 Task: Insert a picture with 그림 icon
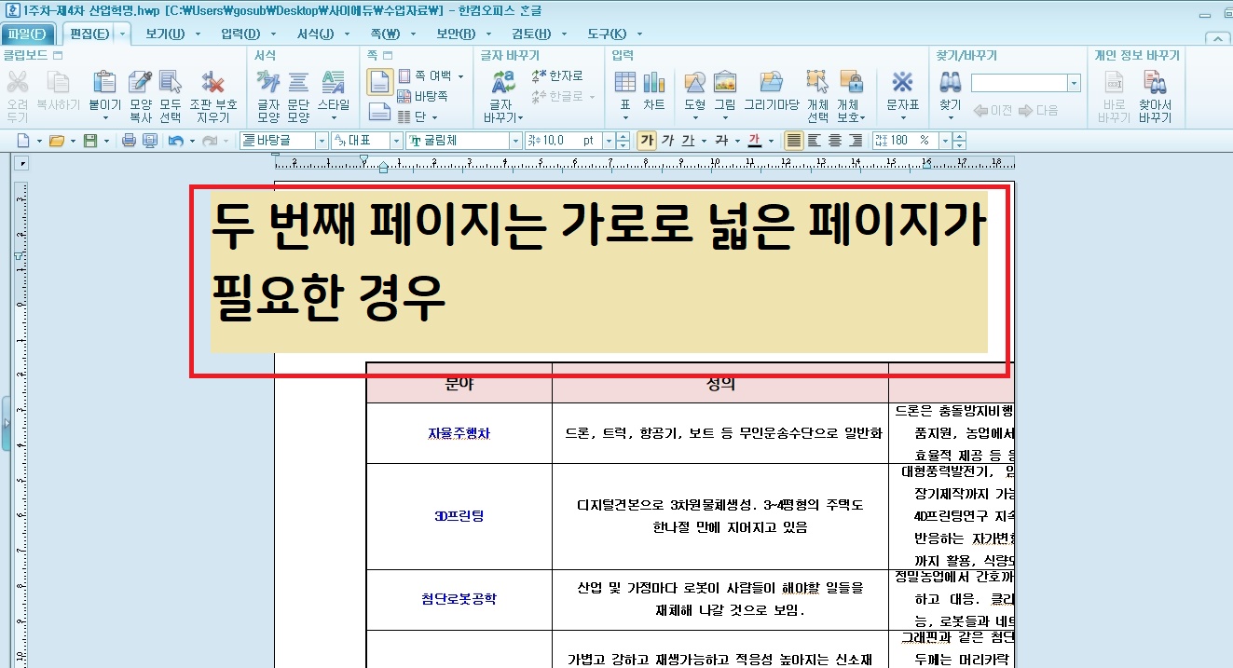point(724,83)
